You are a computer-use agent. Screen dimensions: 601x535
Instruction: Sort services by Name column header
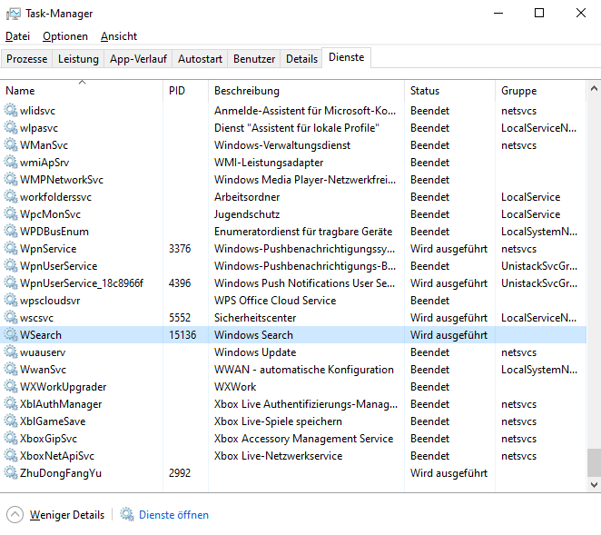tap(20, 91)
